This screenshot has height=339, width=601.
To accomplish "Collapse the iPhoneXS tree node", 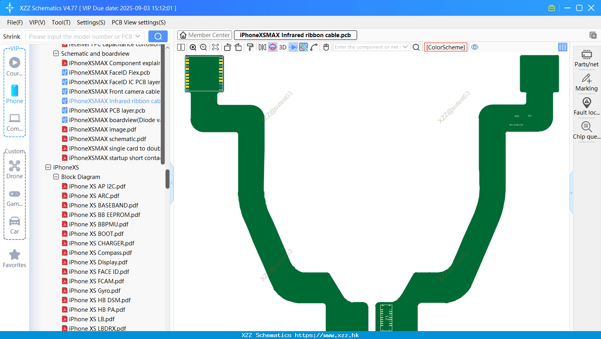I will (x=48, y=167).
